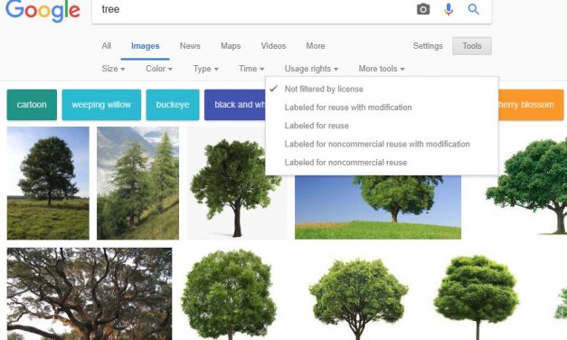Screen dimensions: 567x340
Task: Collapse the Usage rights dropdown
Action: tap(311, 69)
